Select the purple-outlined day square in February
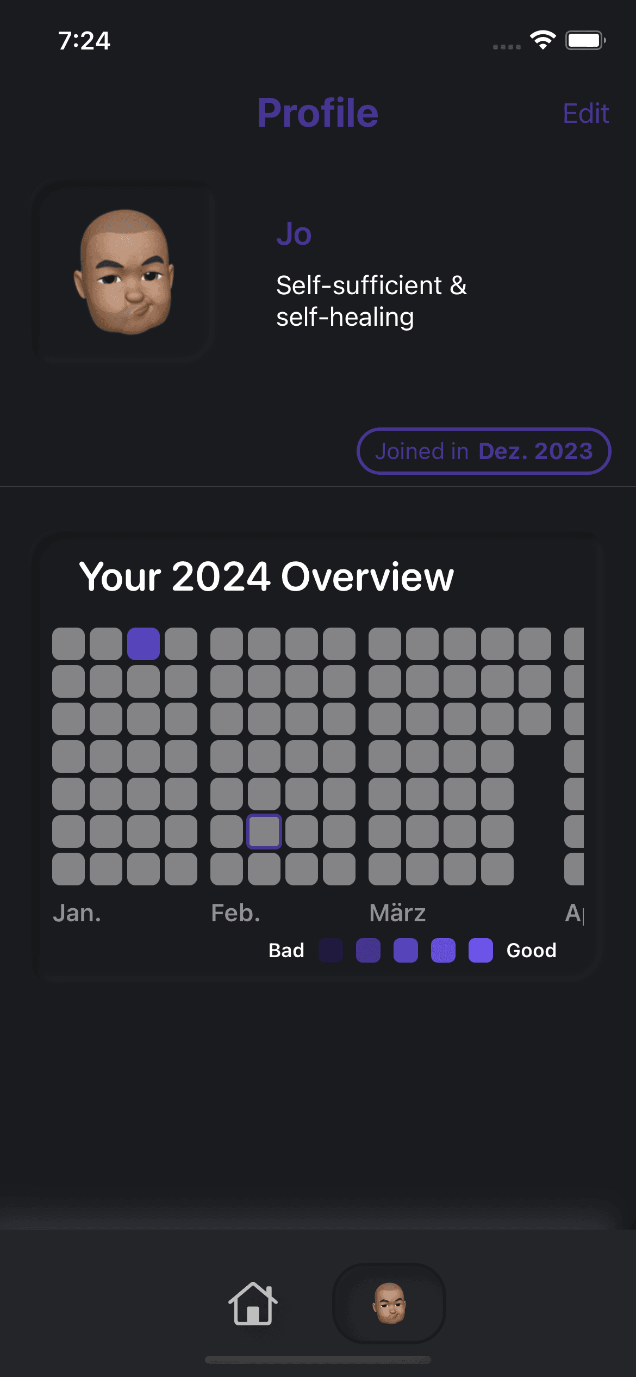636x1377 pixels. coord(264,831)
